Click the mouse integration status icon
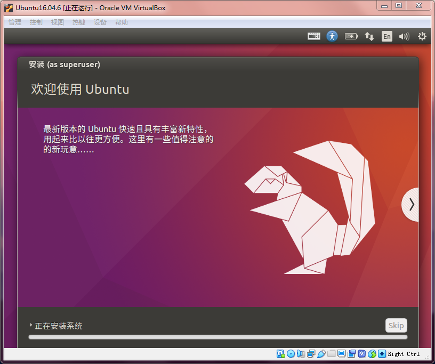Viewport: 435px width, 364px height. [372, 354]
